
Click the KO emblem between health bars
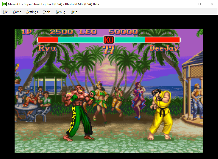tap(109, 40)
